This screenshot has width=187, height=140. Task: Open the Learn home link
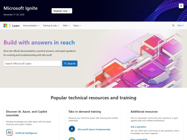(16, 26)
